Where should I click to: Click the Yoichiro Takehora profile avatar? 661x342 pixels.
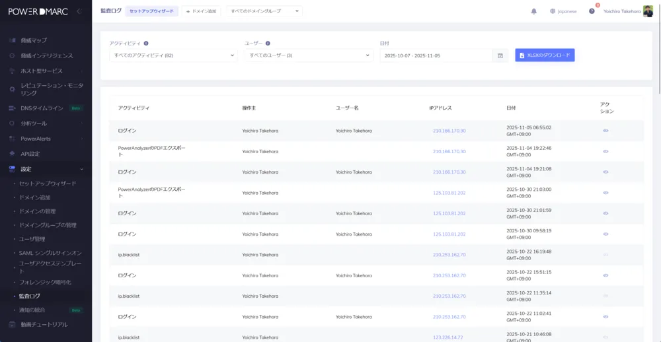[x=648, y=11]
